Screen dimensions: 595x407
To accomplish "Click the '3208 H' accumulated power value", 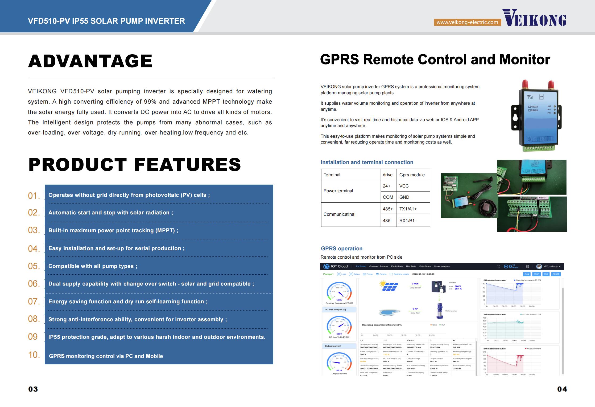I will point(434,369).
